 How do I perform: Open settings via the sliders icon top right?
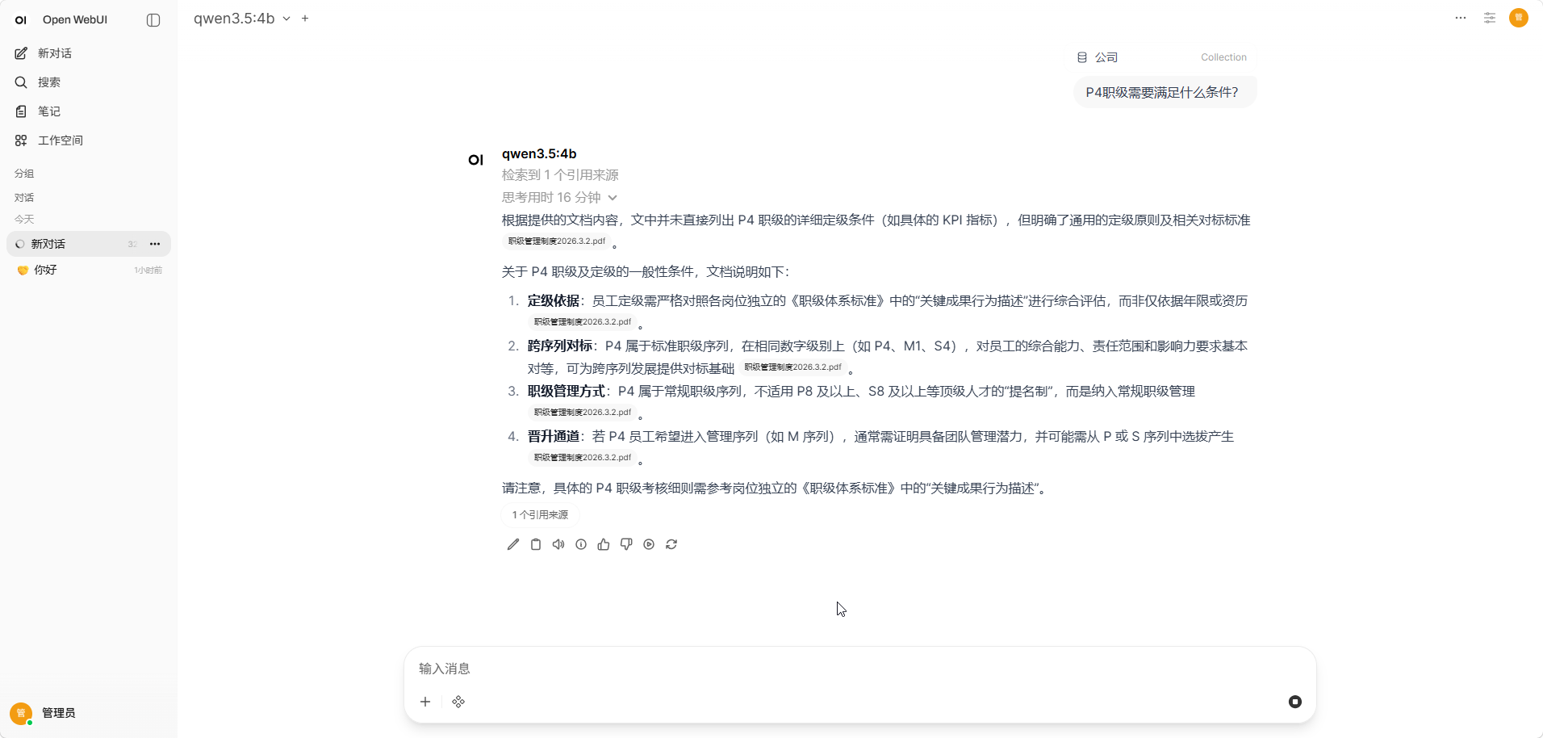click(x=1489, y=18)
